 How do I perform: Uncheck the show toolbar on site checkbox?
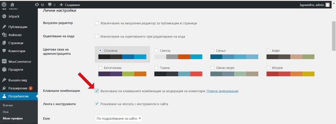point(97,104)
